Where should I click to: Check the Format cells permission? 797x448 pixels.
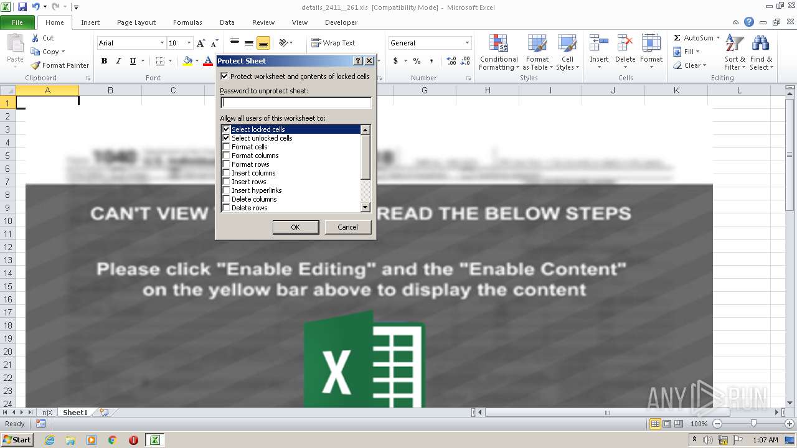227,147
